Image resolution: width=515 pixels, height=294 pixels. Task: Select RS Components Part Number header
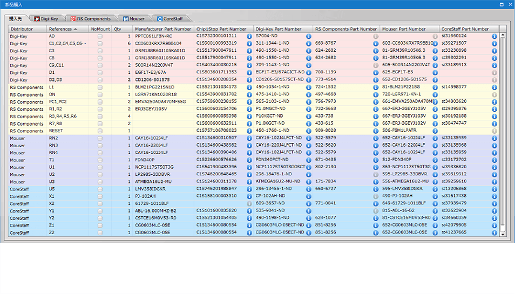click(347, 29)
